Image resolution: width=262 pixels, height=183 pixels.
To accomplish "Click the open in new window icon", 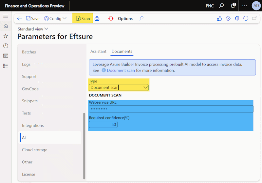I will click(x=254, y=18).
